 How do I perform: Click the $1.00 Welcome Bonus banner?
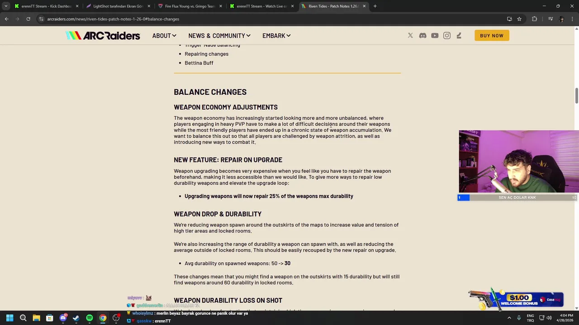point(516,300)
